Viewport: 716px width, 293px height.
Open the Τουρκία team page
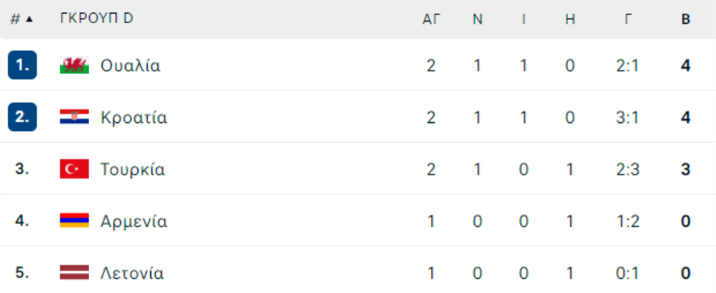tap(133, 169)
